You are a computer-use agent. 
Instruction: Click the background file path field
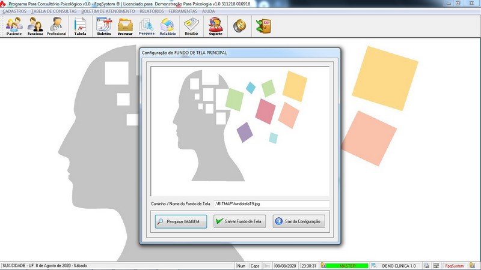[272, 204]
